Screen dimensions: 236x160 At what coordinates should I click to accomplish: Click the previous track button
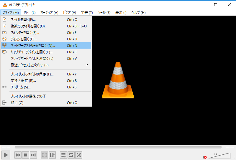[18, 155]
